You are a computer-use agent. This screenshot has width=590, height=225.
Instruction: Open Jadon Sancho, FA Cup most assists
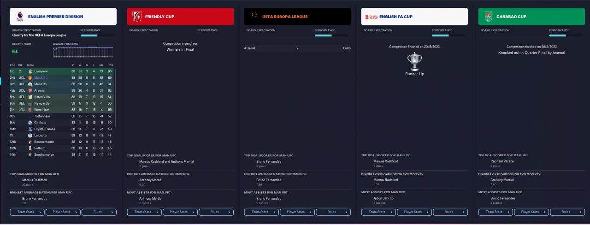pos(384,198)
